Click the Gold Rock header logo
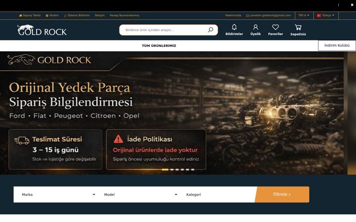The width and height of the screenshot is (356, 222). (42, 30)
